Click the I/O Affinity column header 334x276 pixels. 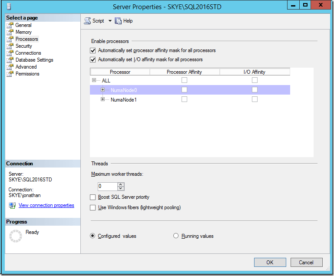pyautogui.click(x=255, y=72)
